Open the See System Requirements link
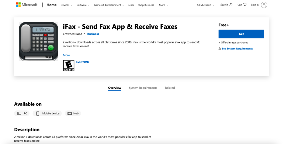283x144 pixels. click(x=237, y=49)
